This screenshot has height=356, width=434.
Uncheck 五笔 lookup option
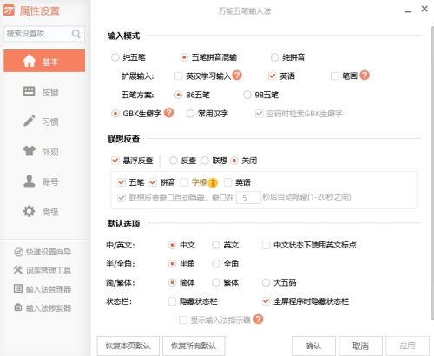[x=122, y=182]
